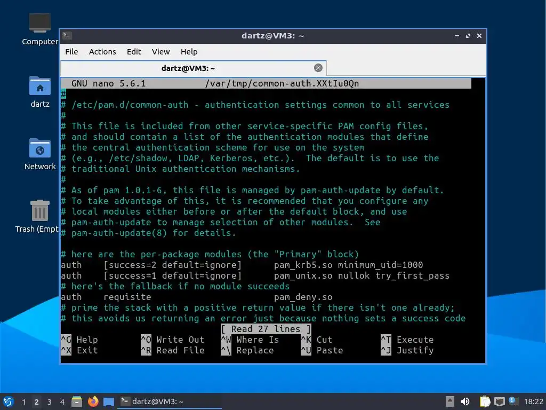Click the ^K Cut shortcut hint
This screenshot has height=410, width=546.
point(317,340)
